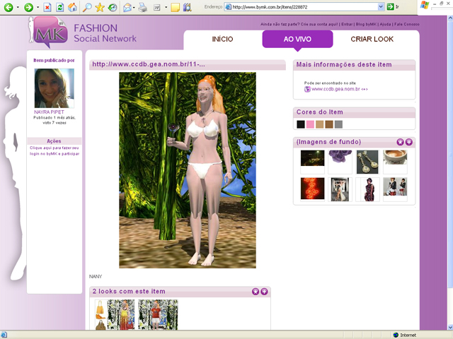Click the star icon in Imagens de fundo

(x=400, y=142)
